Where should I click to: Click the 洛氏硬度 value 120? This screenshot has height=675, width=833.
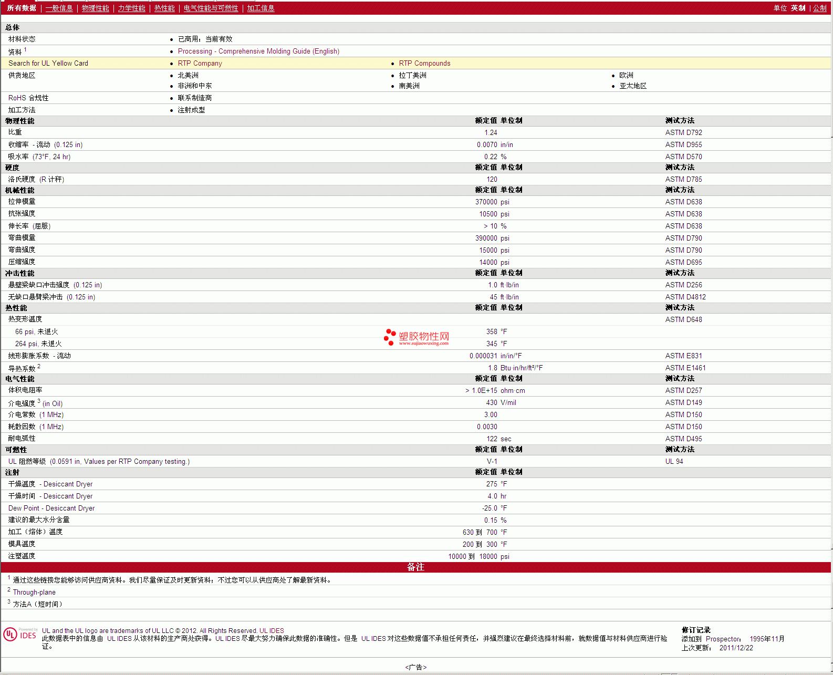492,180
